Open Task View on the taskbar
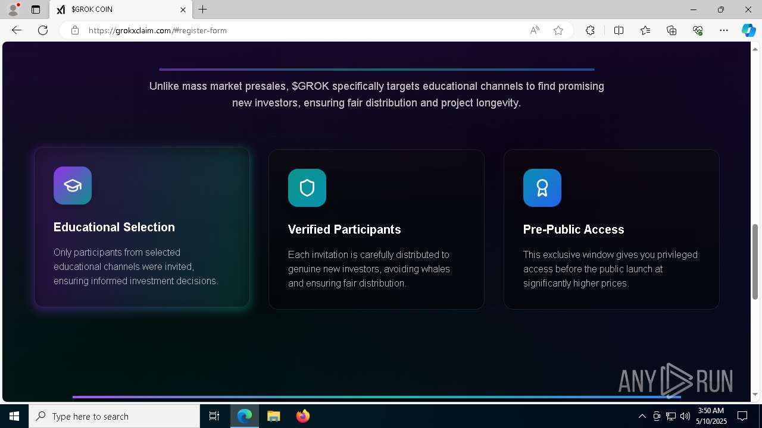 coord(214,416)
